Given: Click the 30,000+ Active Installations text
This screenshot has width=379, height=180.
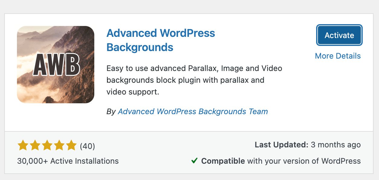Looking at the screenshot, I should click(68, 161).
